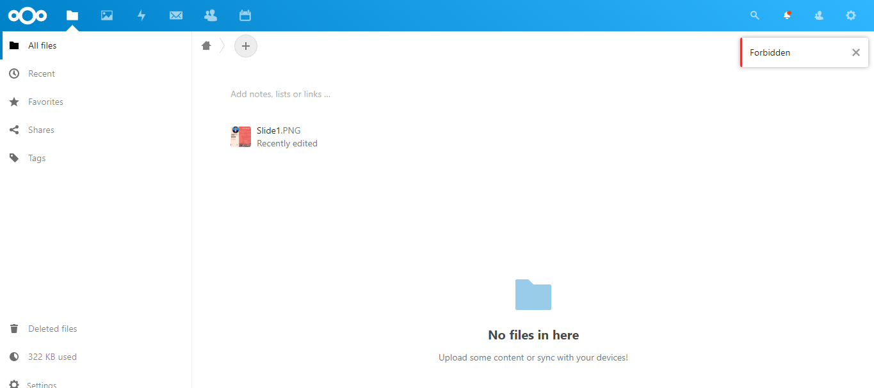The image size is (874, 388).
Task: Go to home folder breadcrumb icon
Action: (x=206, y=46)
